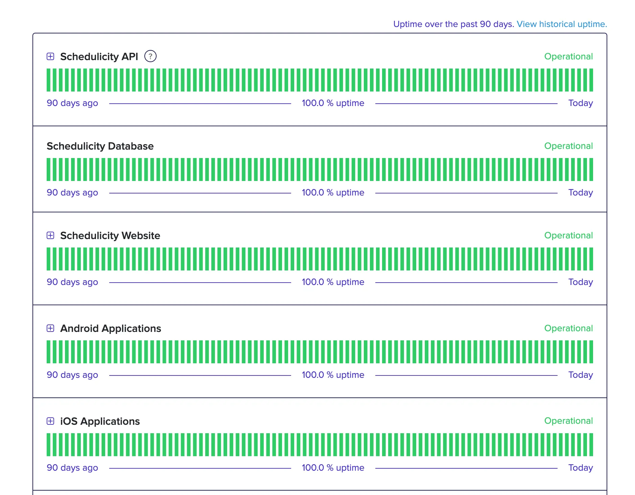Image resolution: width=635 pixels, height=495 pixels.
Task: Click Operational status for iOS Applications
Action: (568, 421)
